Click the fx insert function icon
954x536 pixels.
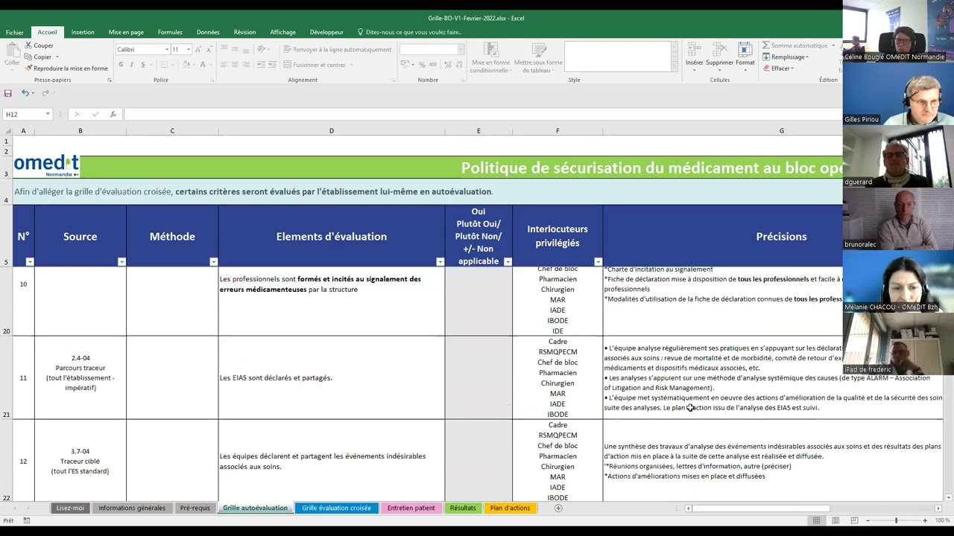(x=113, y=115)
